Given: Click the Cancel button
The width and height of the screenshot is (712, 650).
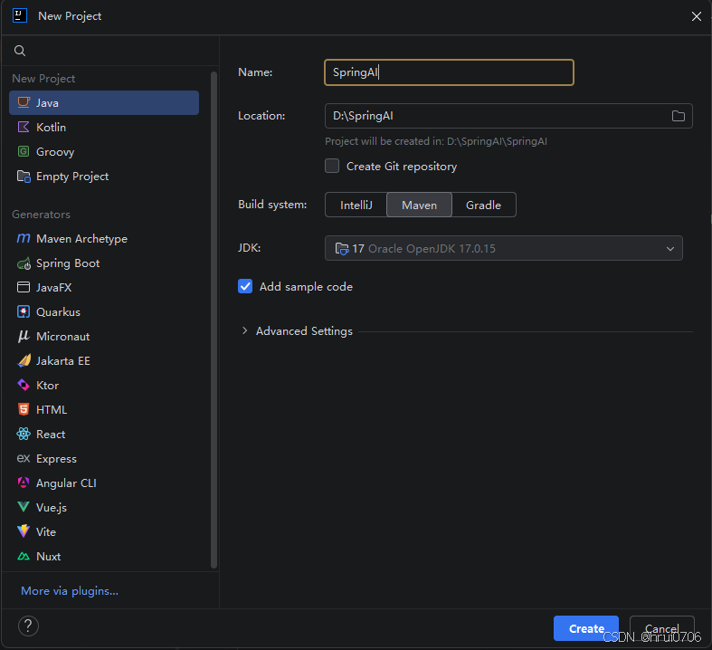Looking at the screenshot, I should pos(661,628).
